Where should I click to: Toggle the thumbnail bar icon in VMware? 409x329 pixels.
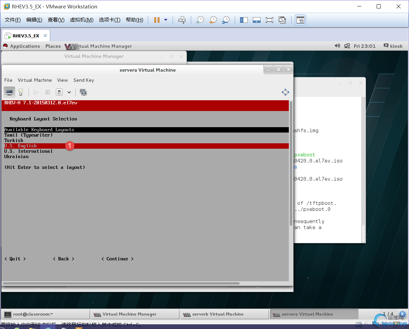(x=257, y=20)
